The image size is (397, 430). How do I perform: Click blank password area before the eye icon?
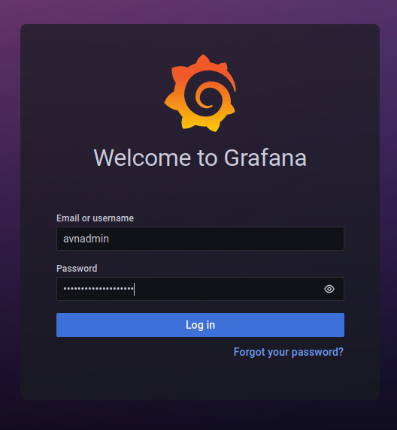click(x=228, y=289)
